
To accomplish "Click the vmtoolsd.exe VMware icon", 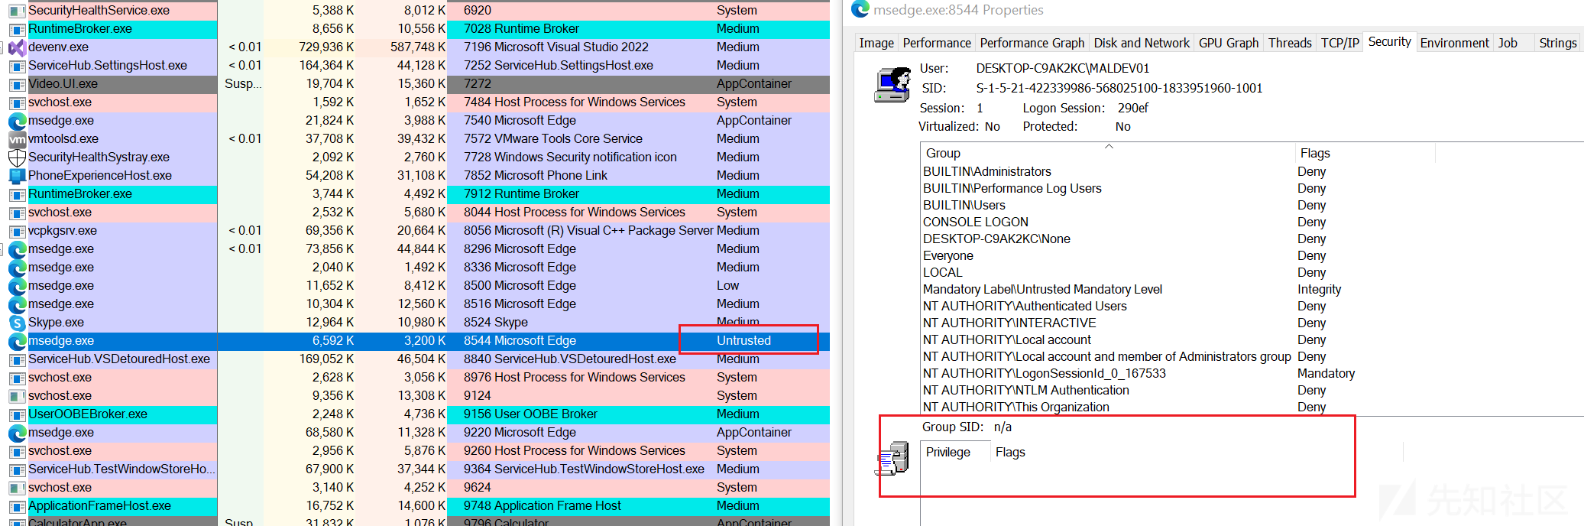I will tap(17, 139).
